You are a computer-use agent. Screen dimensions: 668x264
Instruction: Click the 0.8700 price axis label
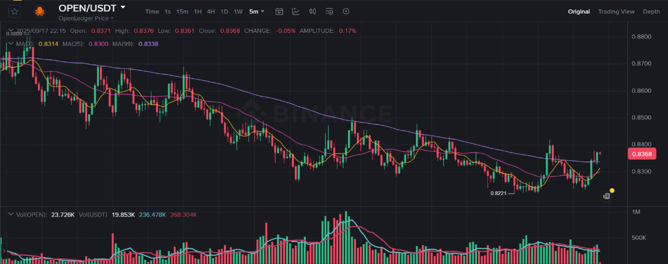coord(641,64)
